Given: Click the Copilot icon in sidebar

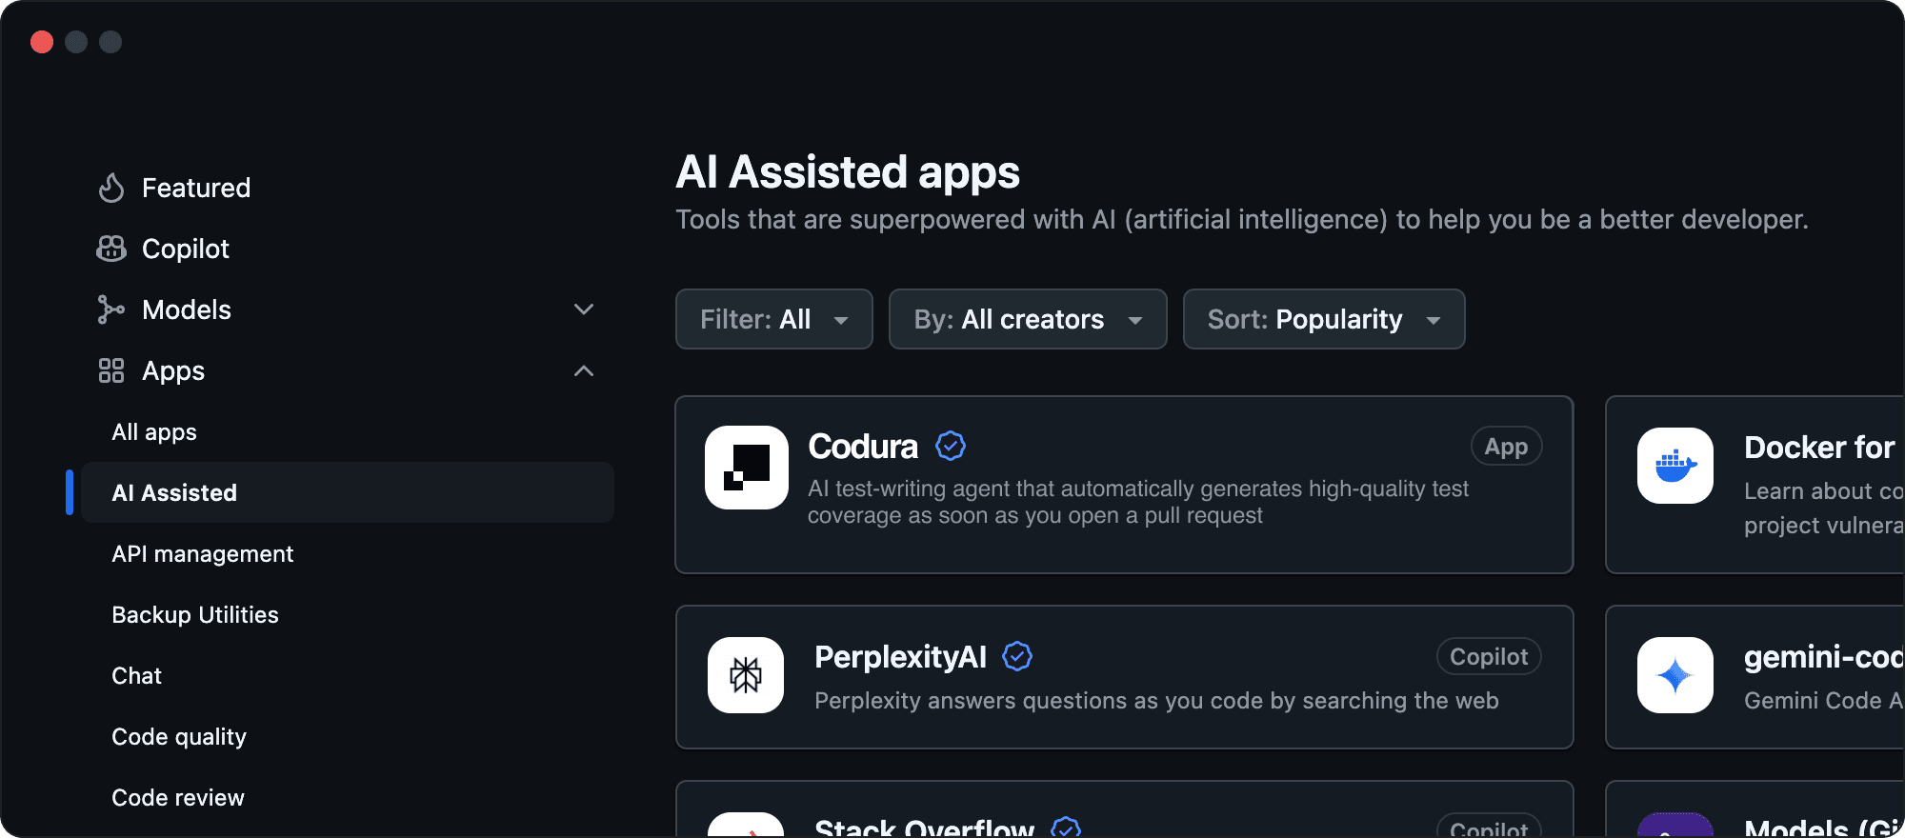Looking at the screenshot, I should pos(111,249).
